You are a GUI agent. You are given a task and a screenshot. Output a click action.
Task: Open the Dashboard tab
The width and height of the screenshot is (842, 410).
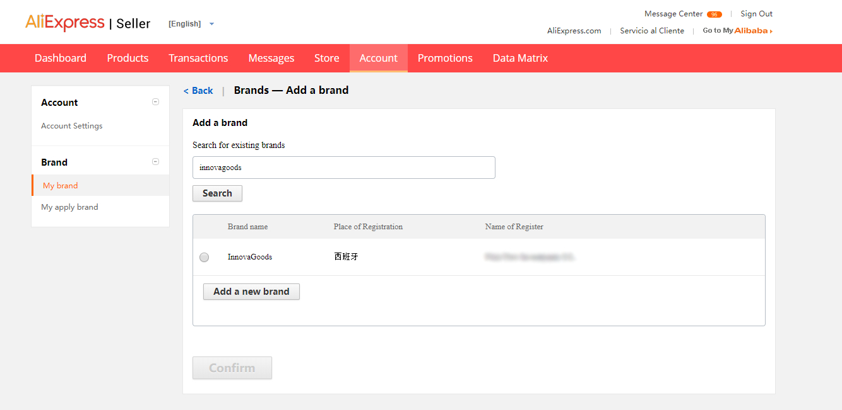(x=61, y=58)
